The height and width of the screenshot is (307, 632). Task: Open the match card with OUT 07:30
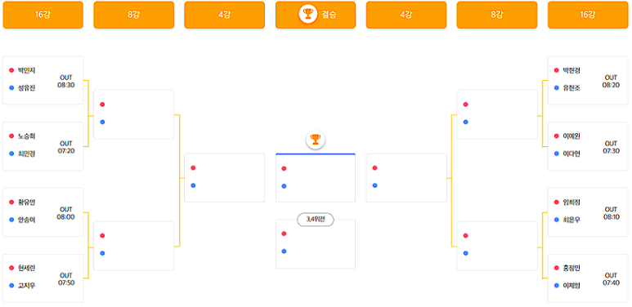coord(588,146)
